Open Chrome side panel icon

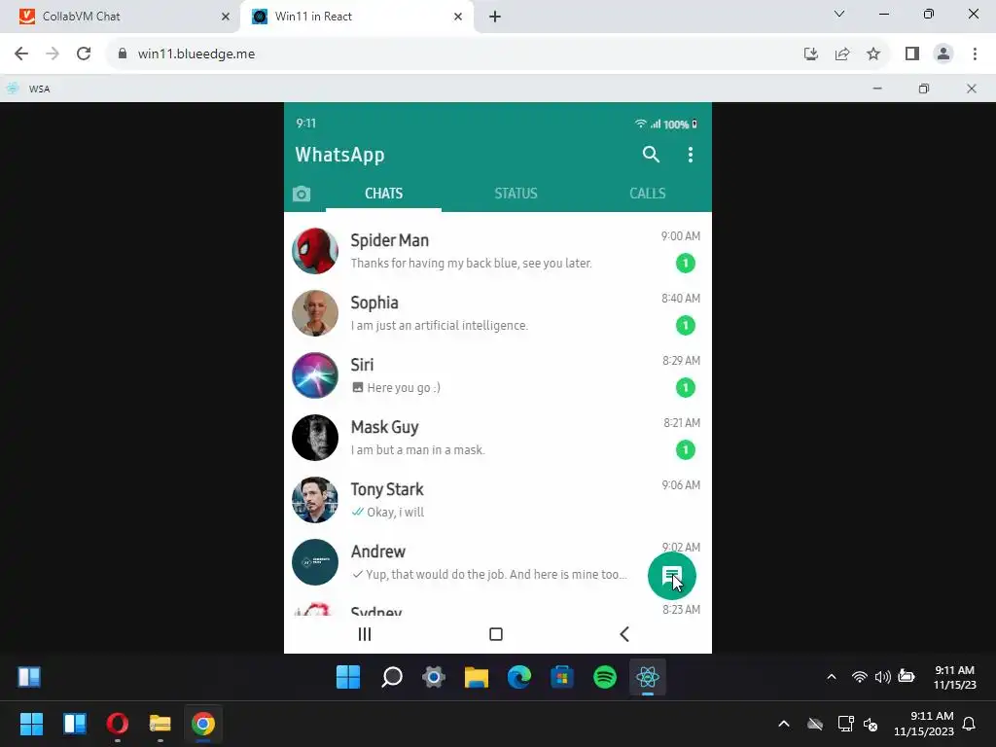[912, 54]
